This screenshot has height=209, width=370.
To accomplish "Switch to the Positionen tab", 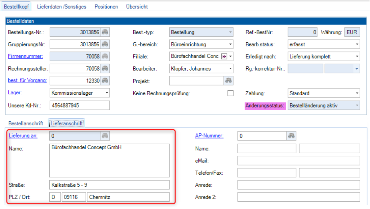I will (106, 6).
